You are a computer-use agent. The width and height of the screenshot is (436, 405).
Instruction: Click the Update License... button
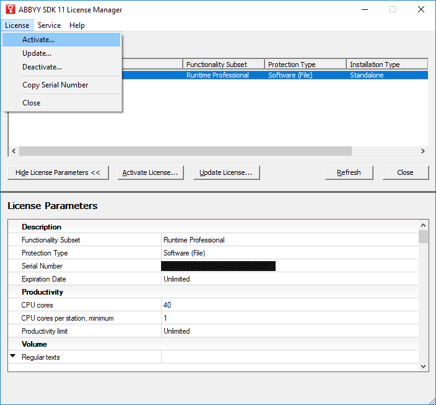(x=226, y=172)
